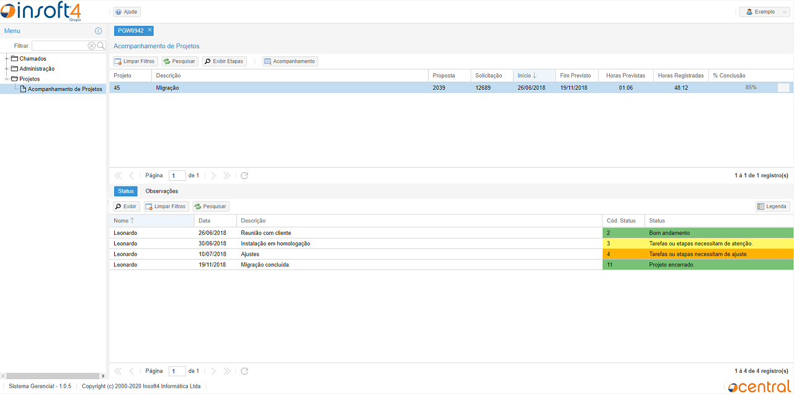
Task: Sort by the % Conclusão column header
Action: 751,76
